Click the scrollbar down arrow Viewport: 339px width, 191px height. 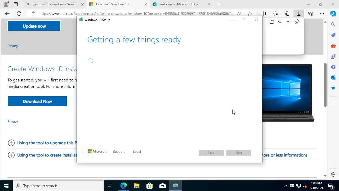(325, 176)
